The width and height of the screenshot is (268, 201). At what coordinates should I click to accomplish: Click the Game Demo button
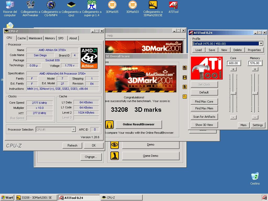pos(150,156)
